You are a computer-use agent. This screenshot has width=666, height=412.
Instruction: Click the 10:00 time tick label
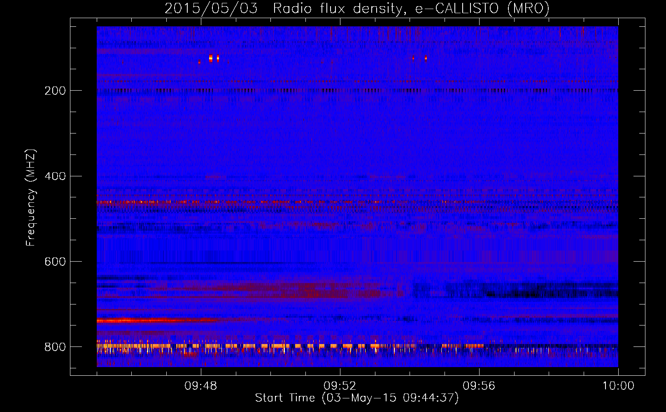(x=618, y=386)
